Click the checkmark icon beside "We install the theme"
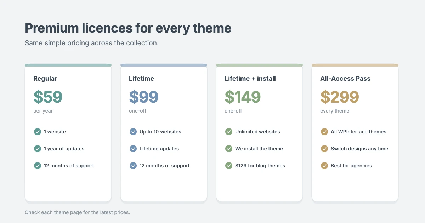Viewport: 425px width, 223px height. click(x=229, y=149)
